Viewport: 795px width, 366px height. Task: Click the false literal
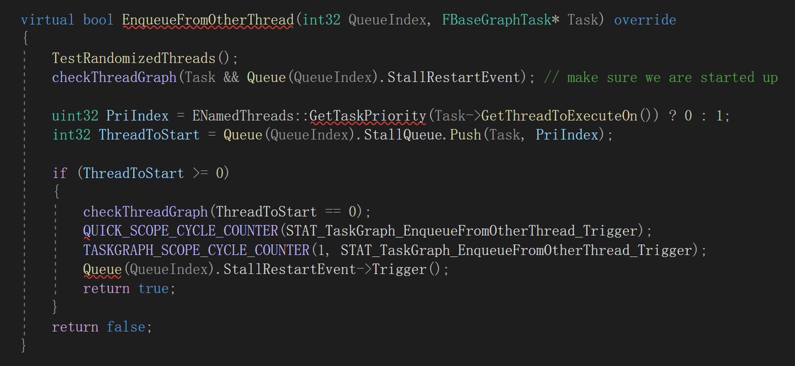126,327
